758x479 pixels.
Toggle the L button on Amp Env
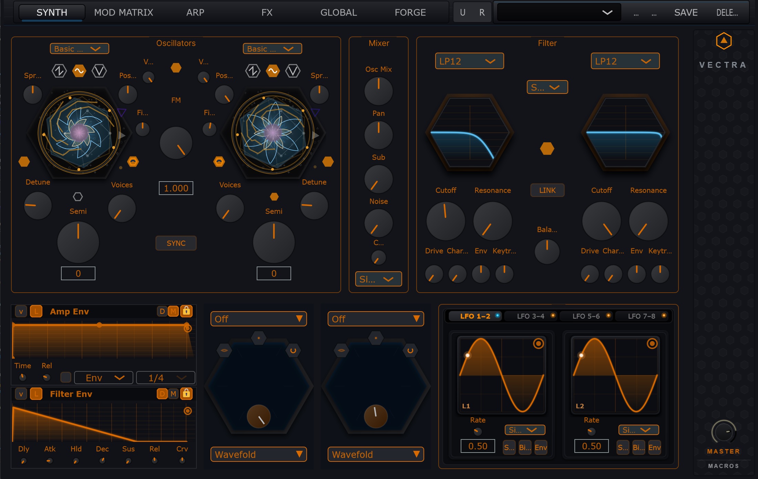[x=36, y=312]
